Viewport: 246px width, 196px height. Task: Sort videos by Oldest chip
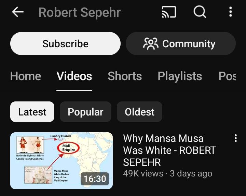(x=139, y=112)
